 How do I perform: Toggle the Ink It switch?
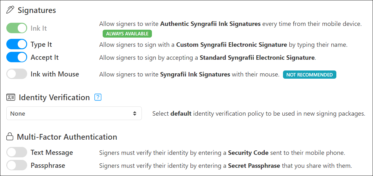[17, 28]
